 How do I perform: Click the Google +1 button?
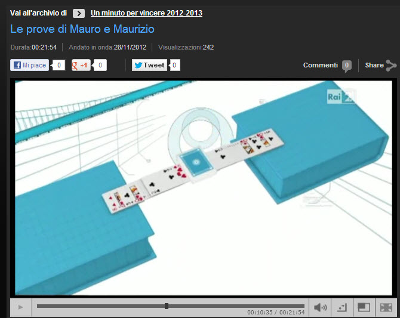click(x=81, y=66)
